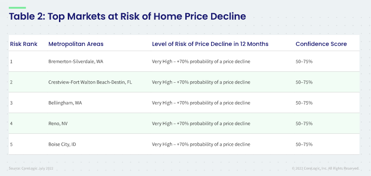Click the Confidence Score column header
This screenshot has width=371, height=176.
(x=321, y=44)
